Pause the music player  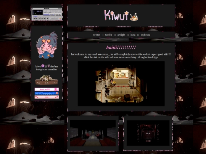(x=39, y=18)
